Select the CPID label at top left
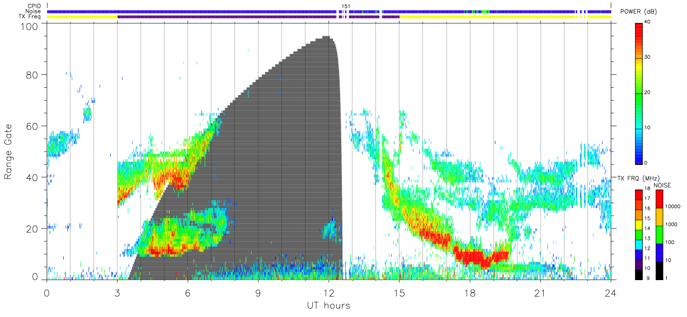The width and height of the screenshot is (687, 317). click(x=34, y=6)
